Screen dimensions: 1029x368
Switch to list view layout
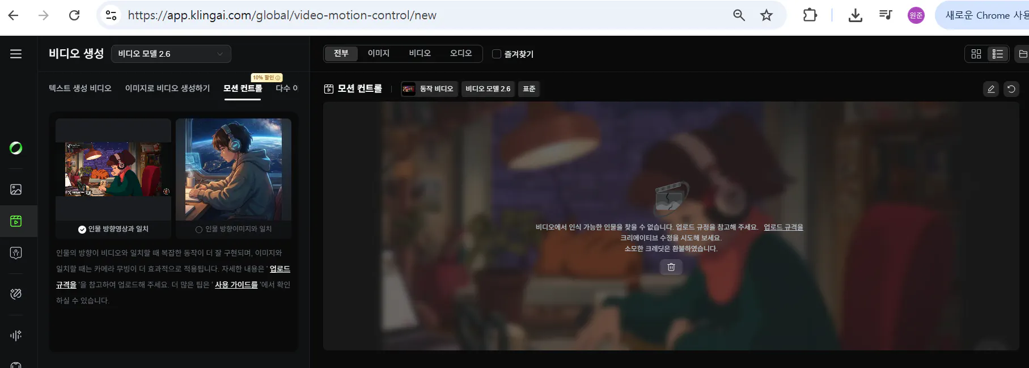[x=998, y=54]
